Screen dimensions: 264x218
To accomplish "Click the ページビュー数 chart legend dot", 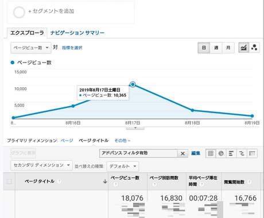I will (x=13, y=63).
